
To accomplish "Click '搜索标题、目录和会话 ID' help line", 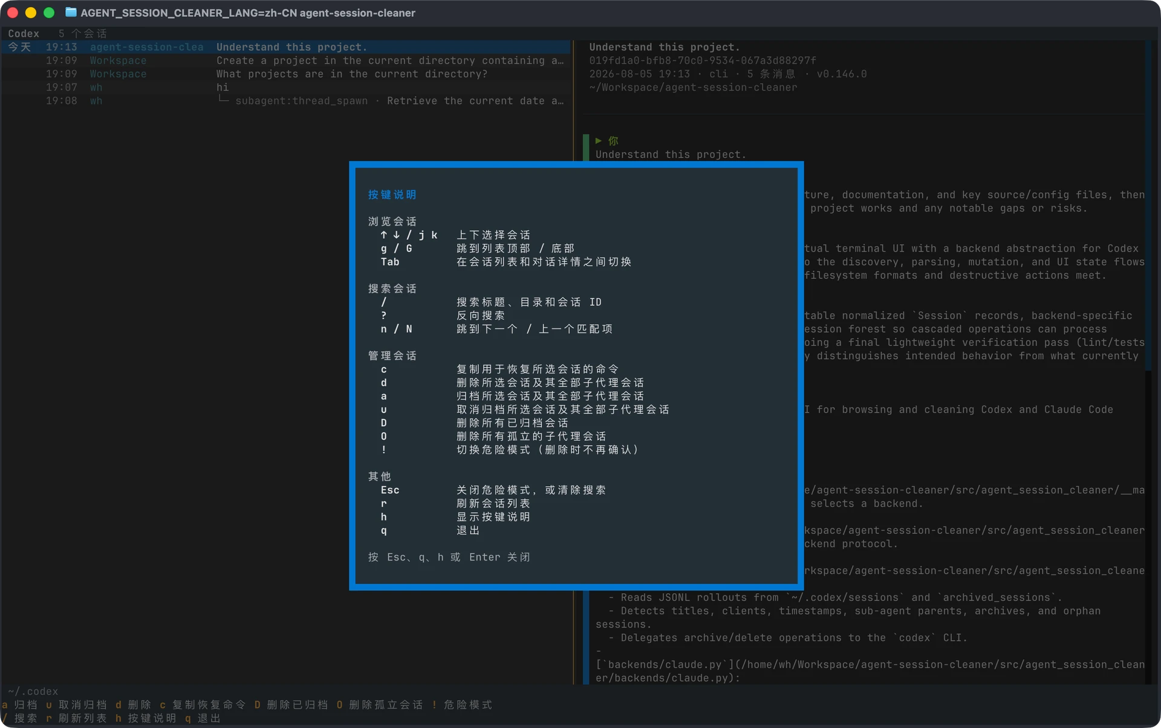I will pyautogui.click(x=529, y=302).
